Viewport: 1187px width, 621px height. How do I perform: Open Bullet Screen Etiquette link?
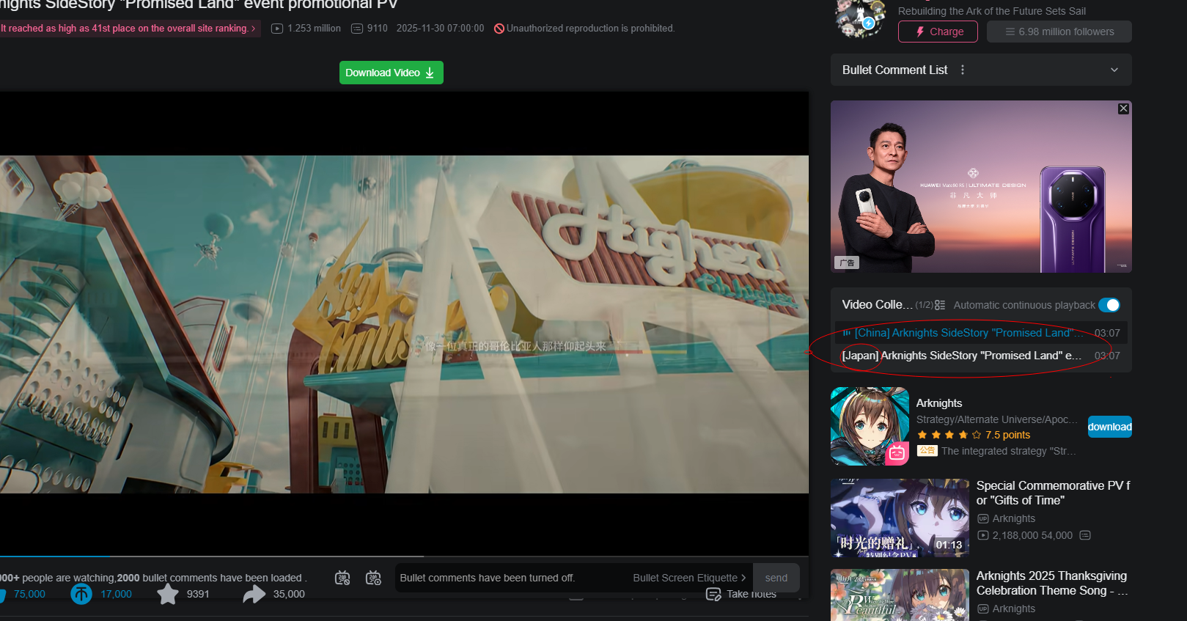tap(689, 578)
